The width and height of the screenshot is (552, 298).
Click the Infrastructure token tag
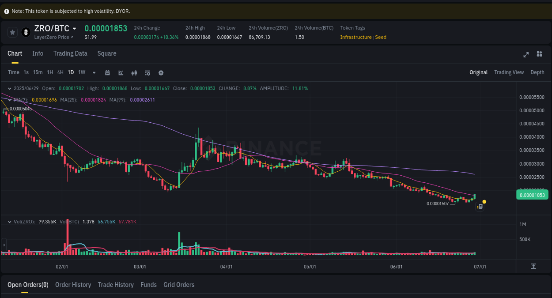pyautogui.click(x=356, y=37)
